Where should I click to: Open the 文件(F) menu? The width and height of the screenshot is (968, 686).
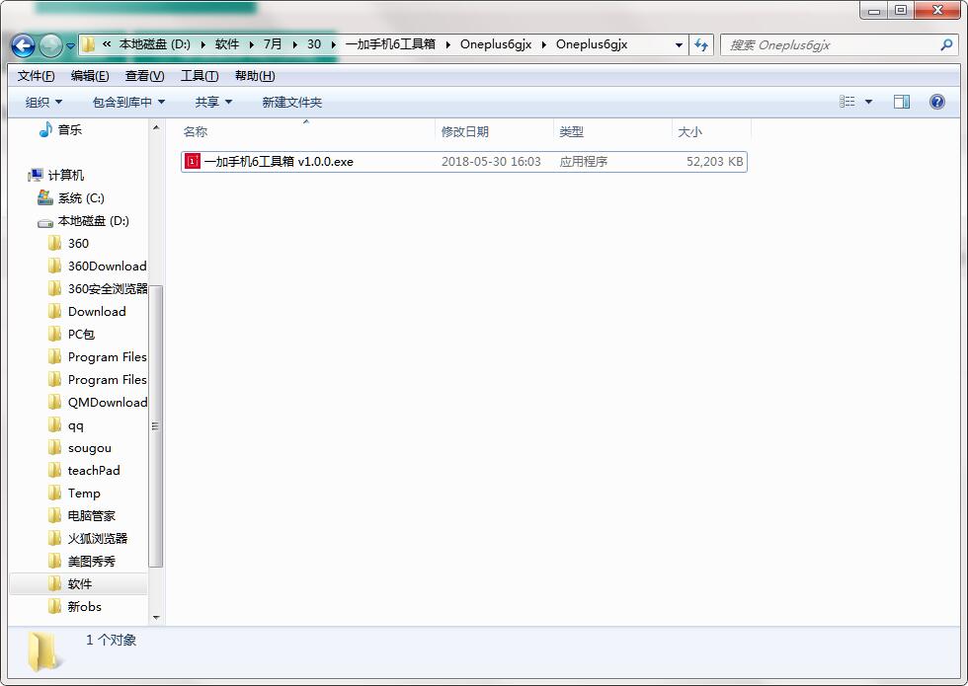[x=36, y=76]
